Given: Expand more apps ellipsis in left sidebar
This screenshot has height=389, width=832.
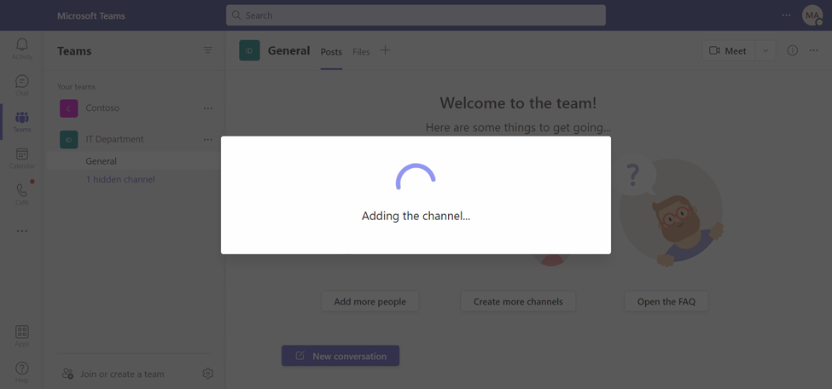Looking at the screenshot, I should pyautogui.click(x=21, y=231).
